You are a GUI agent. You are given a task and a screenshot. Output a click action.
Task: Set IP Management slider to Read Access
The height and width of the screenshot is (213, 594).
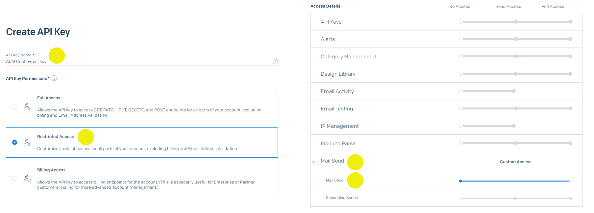(514, 126)
